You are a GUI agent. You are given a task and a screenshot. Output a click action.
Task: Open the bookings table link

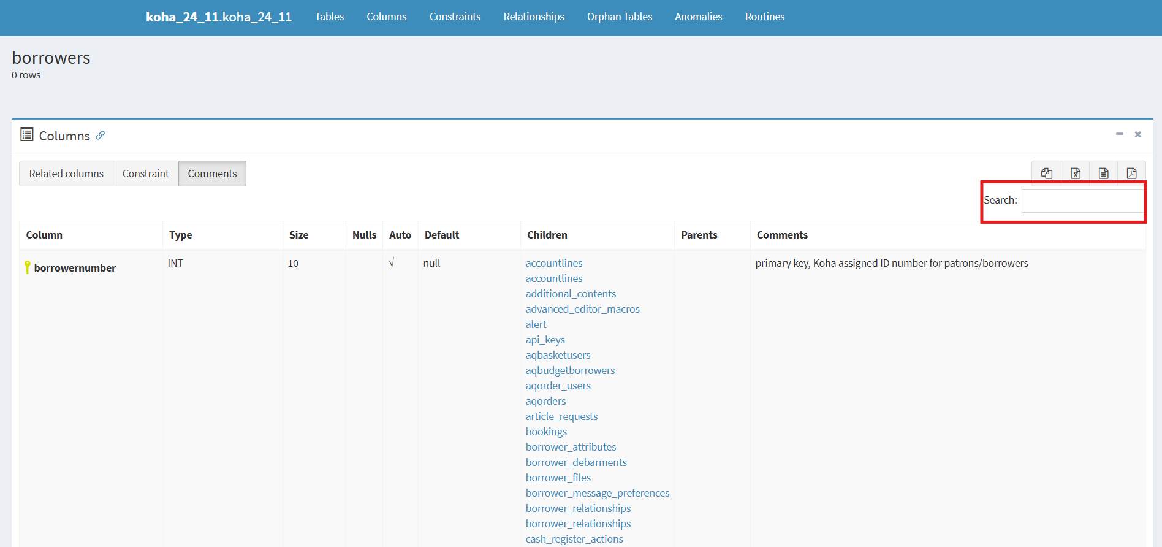[x=546, y=432]
